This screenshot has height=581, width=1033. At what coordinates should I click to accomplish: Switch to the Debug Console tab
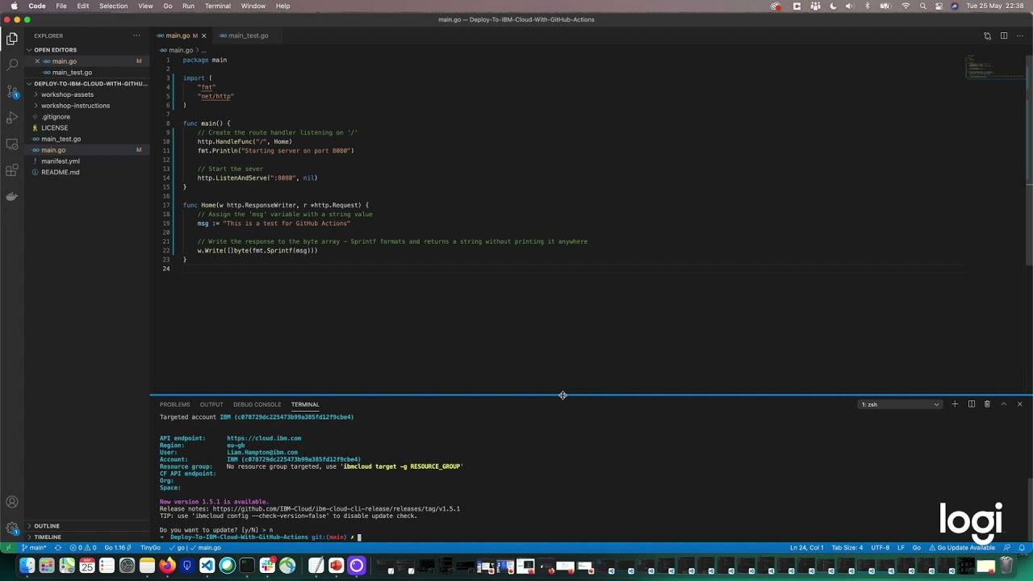[257, 404]
